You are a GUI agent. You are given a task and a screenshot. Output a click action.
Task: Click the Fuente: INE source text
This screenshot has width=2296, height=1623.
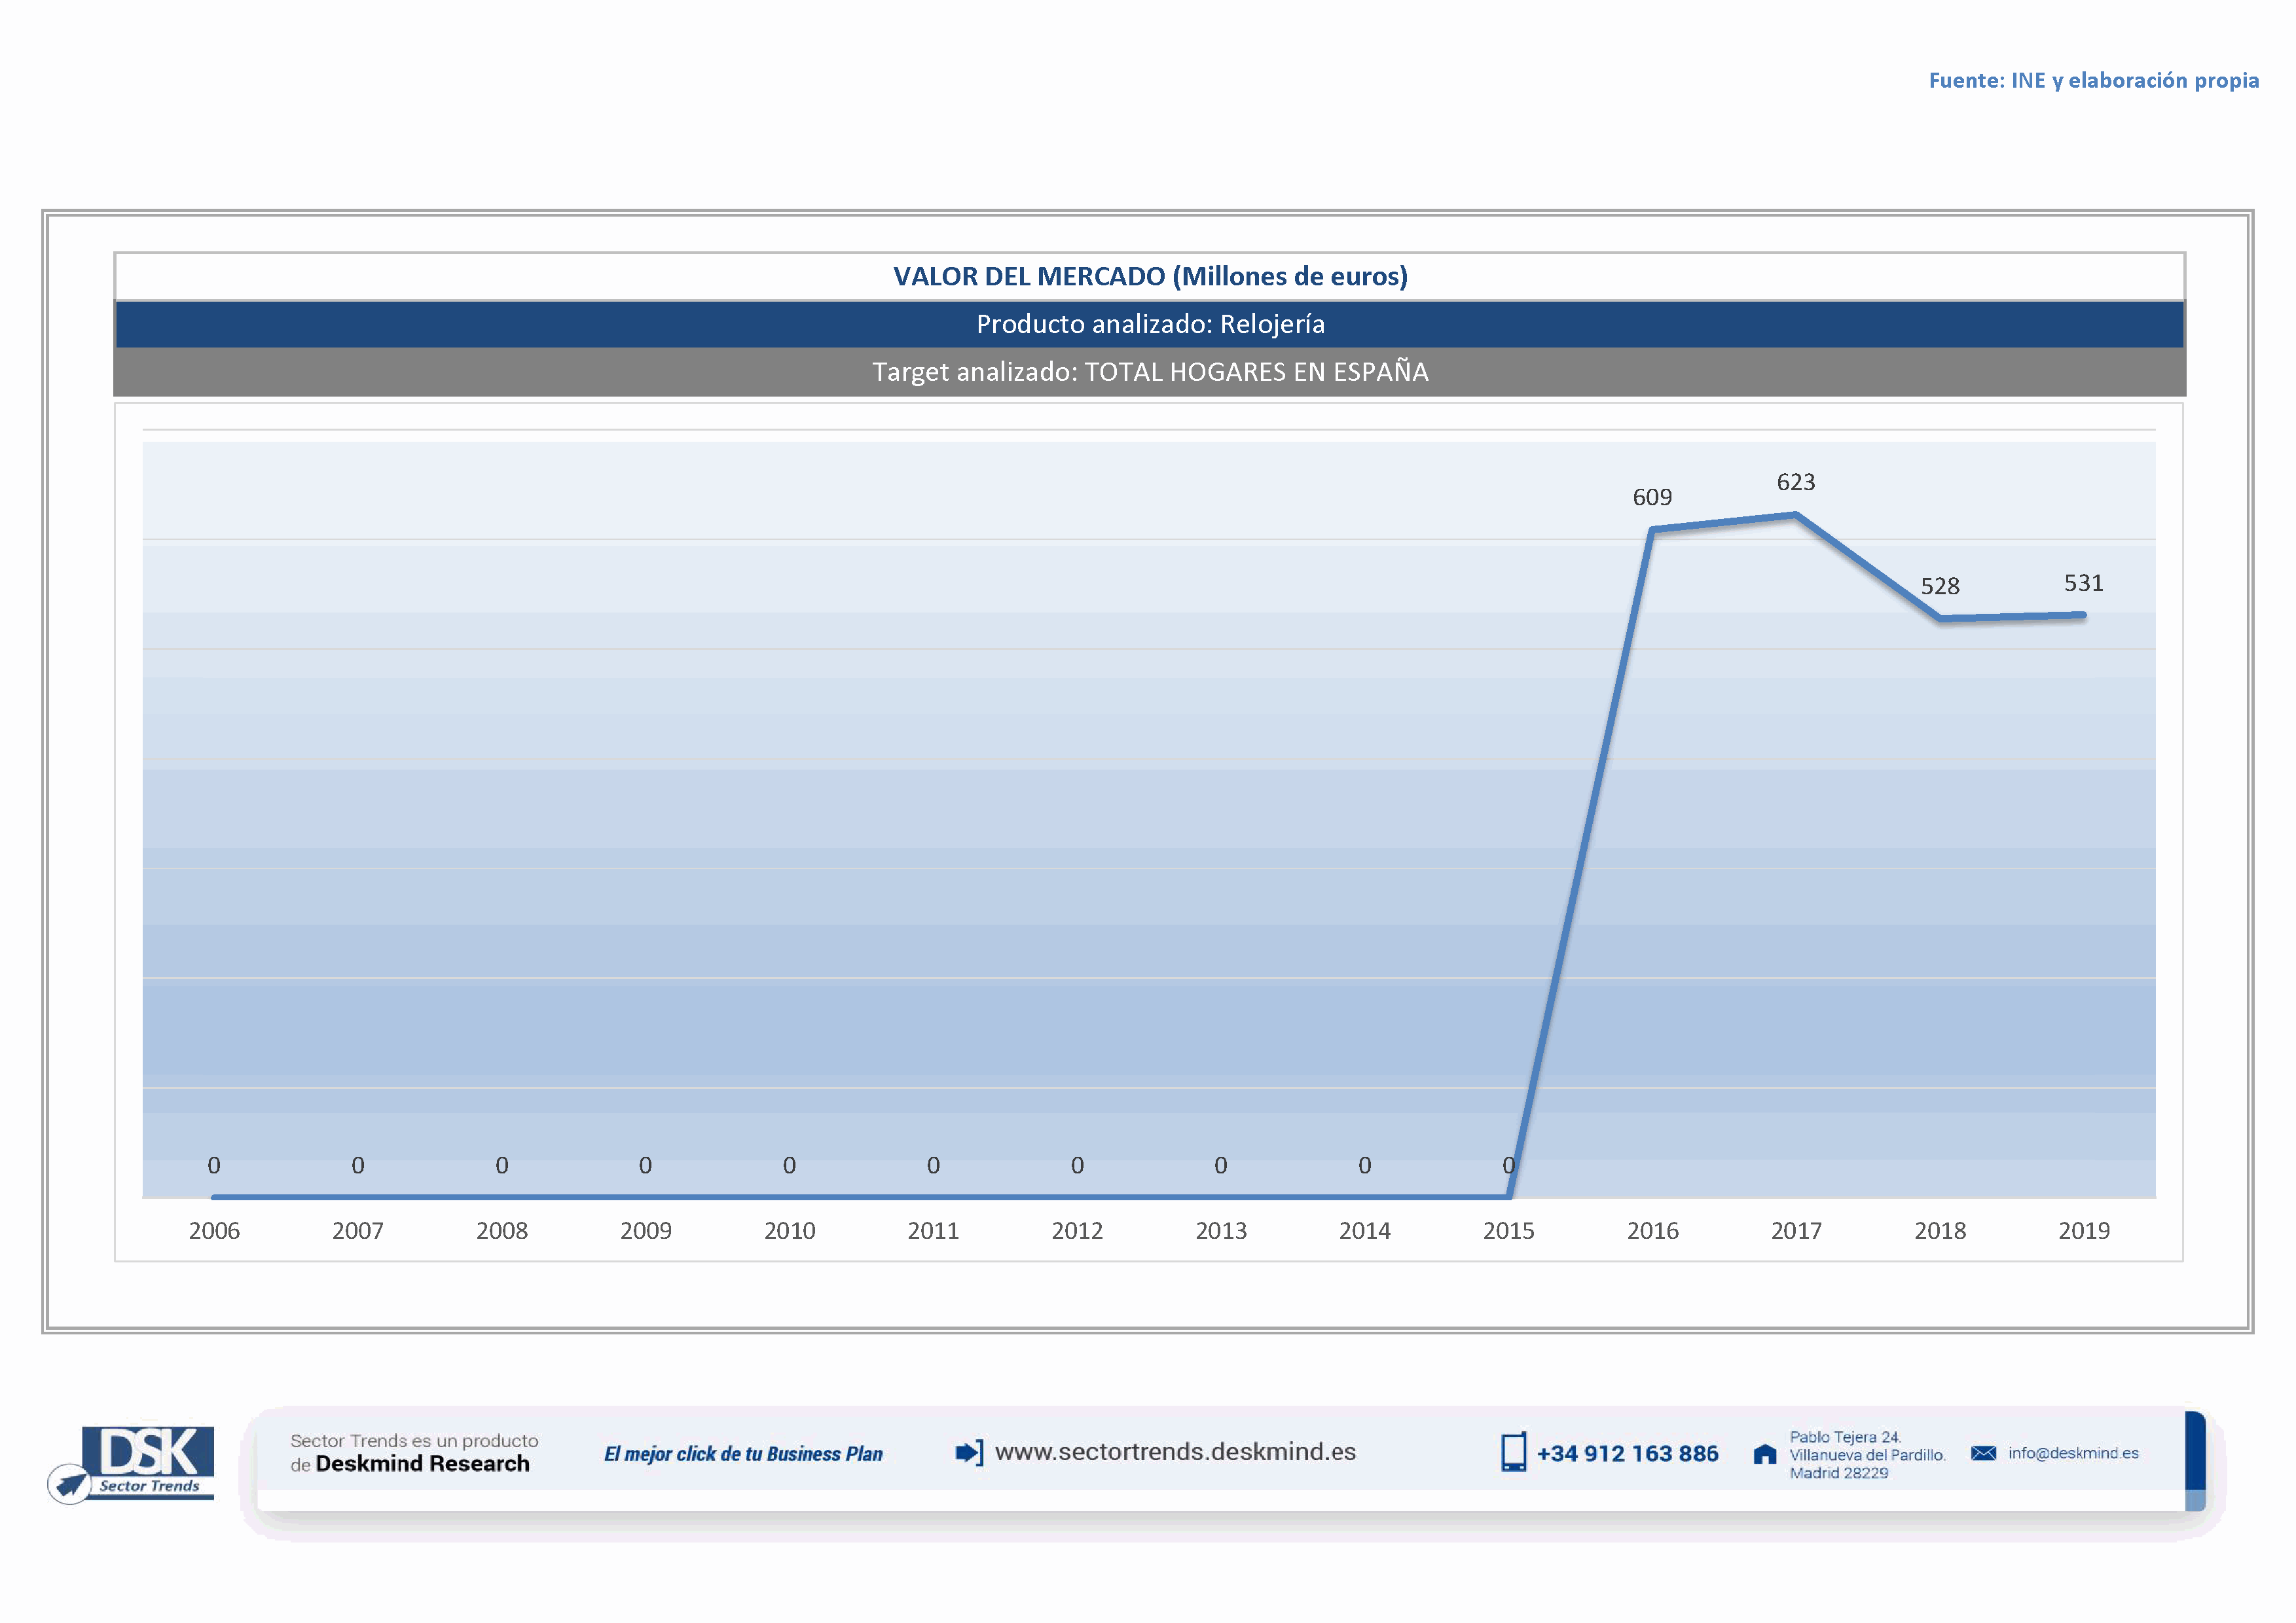point(2093,81)
